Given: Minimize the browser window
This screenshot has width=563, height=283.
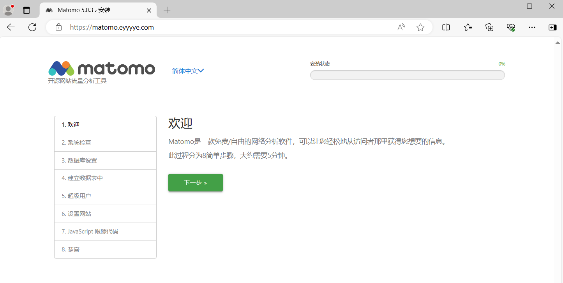Looking at the screenshot, I should click(x=507, y=6).
